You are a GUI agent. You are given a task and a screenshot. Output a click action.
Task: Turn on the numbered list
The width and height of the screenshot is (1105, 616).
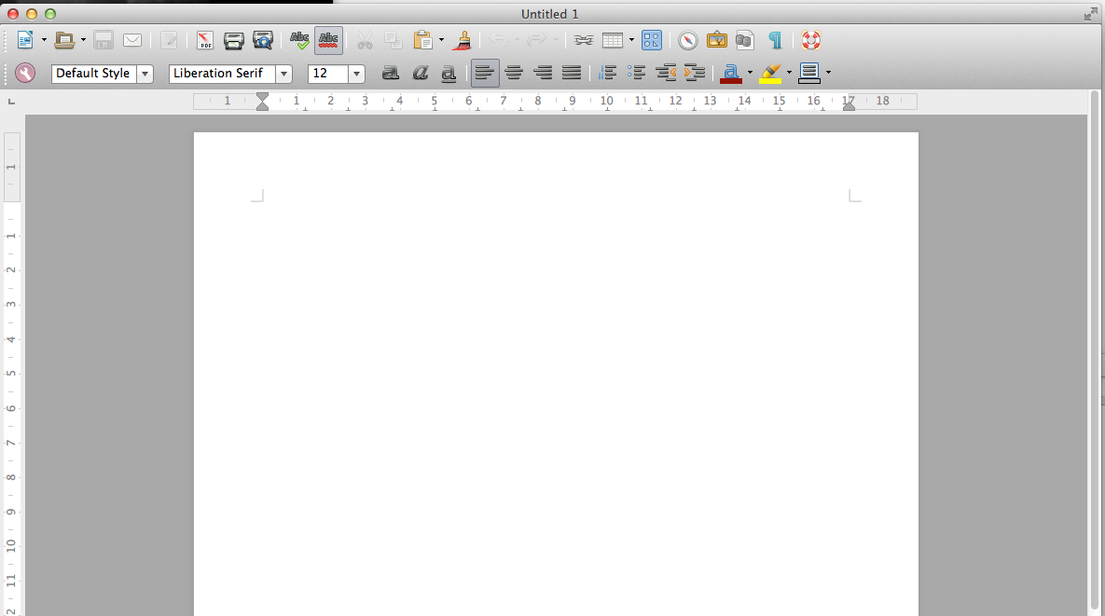(607, 73)
